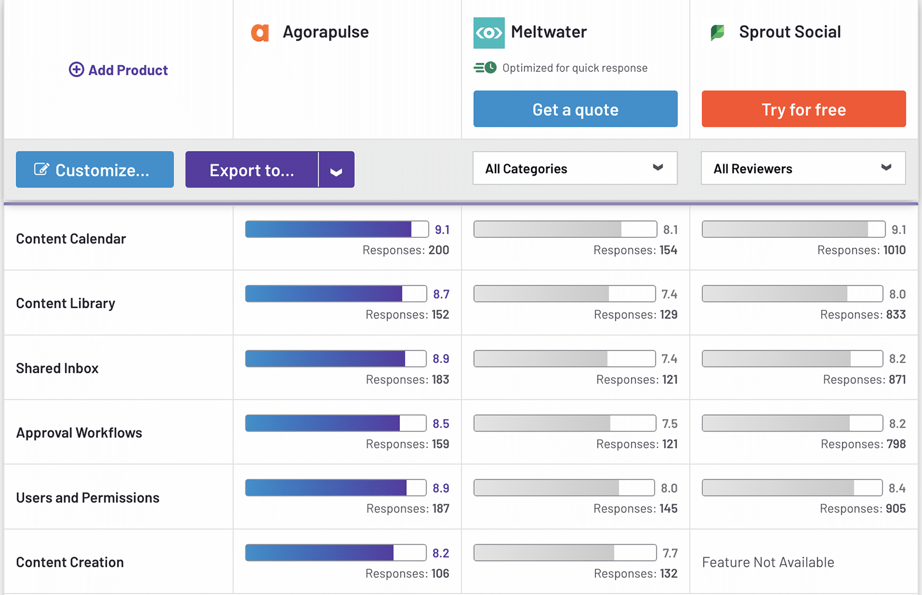Click the pencil icon on Customize button

tap(41, 169)
